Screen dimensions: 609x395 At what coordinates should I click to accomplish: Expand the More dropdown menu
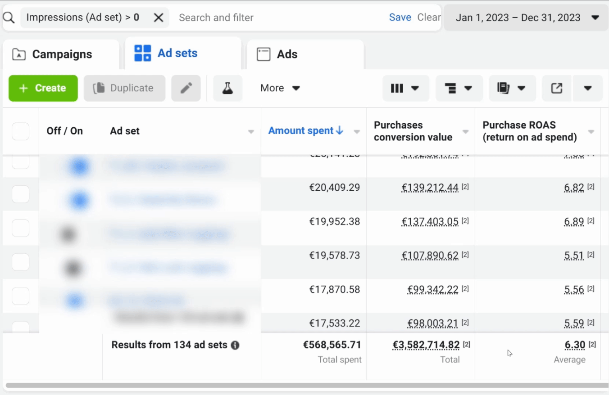(280, 88)
